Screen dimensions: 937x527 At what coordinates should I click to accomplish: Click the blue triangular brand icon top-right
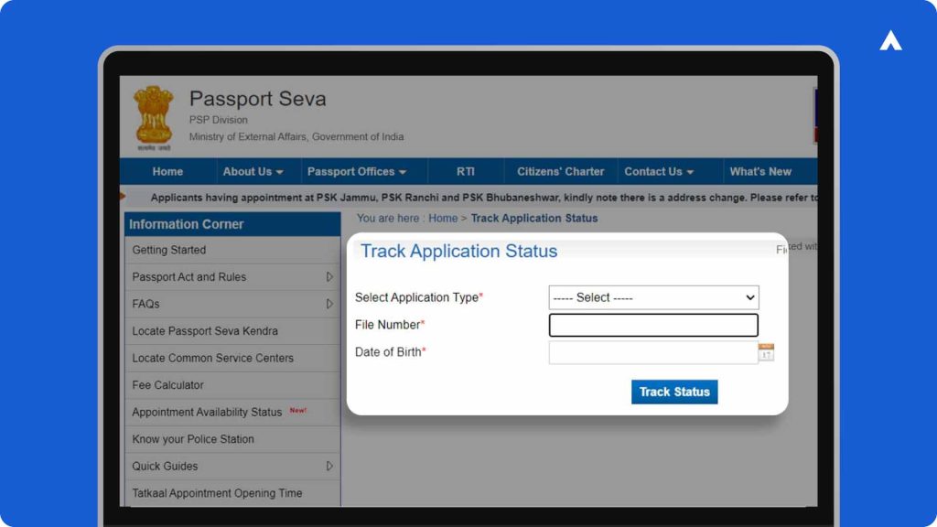pyautogui.click(x=890, y=40)
